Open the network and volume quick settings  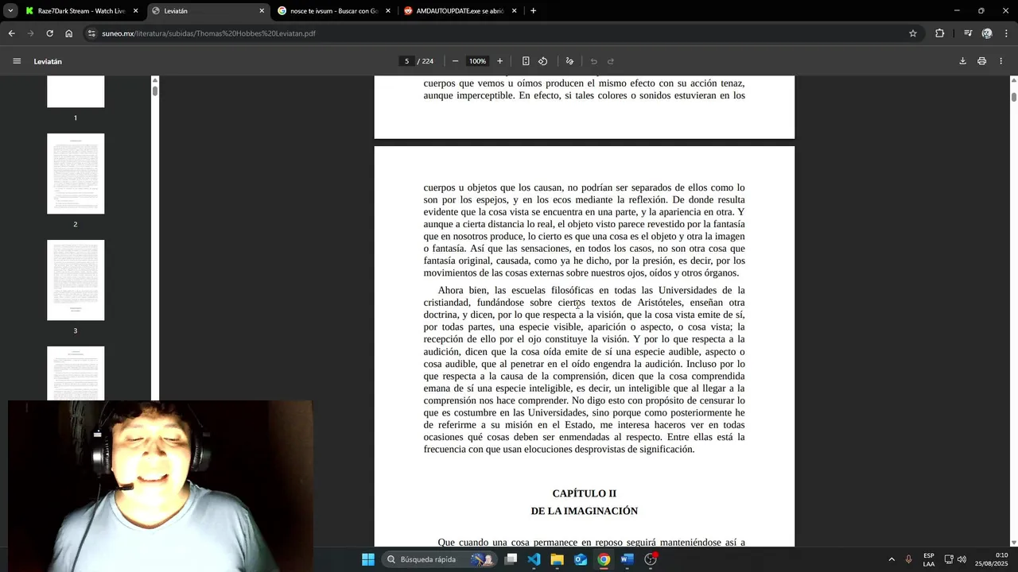click(955, 559)
